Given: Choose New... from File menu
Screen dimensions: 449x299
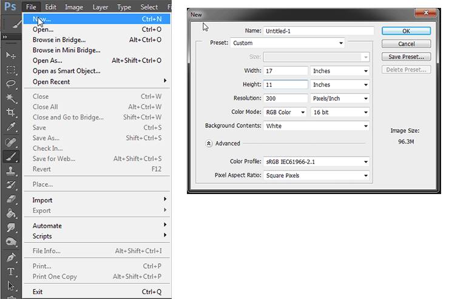Looking at the screenshot, I should coord(97,19).
